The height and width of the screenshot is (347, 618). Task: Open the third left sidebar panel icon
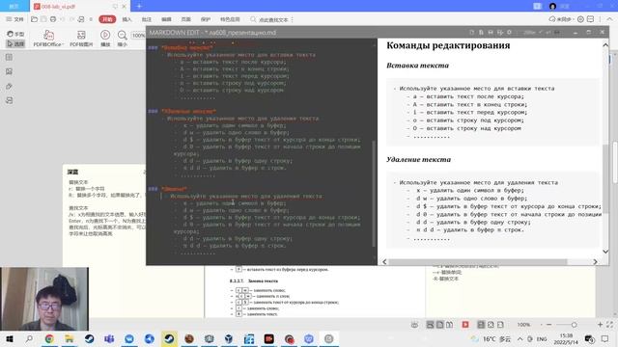pyautogui.click(x=9, y=86)
